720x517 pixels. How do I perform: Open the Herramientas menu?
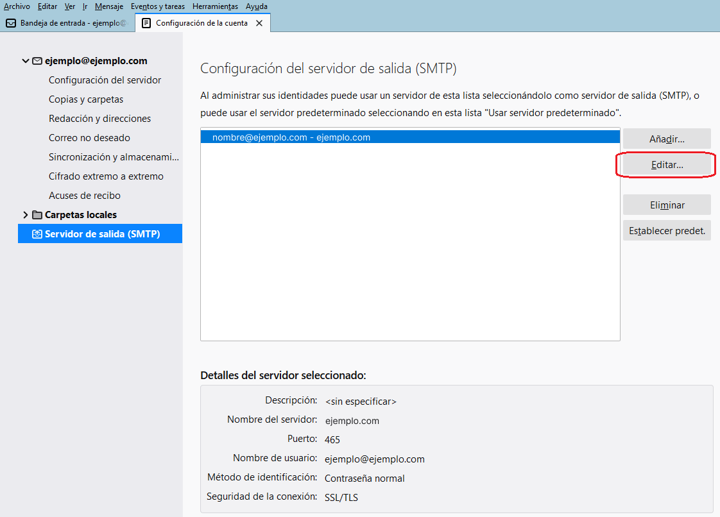tap(215, 6)
